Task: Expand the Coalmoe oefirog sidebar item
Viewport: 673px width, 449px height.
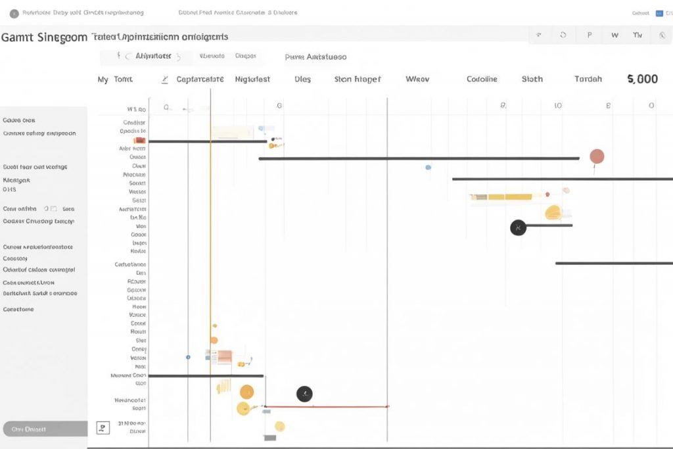Action: 39,133
